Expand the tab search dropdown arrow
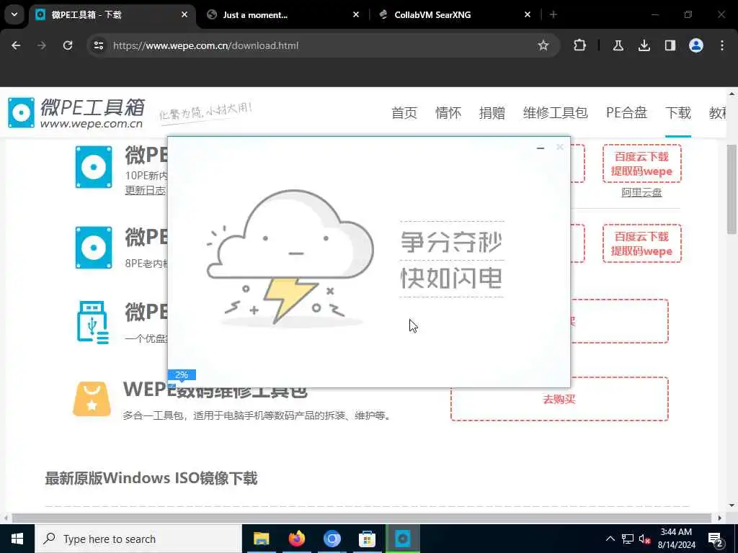This screenshot has width=738, height=553. [x=14, y=14]
